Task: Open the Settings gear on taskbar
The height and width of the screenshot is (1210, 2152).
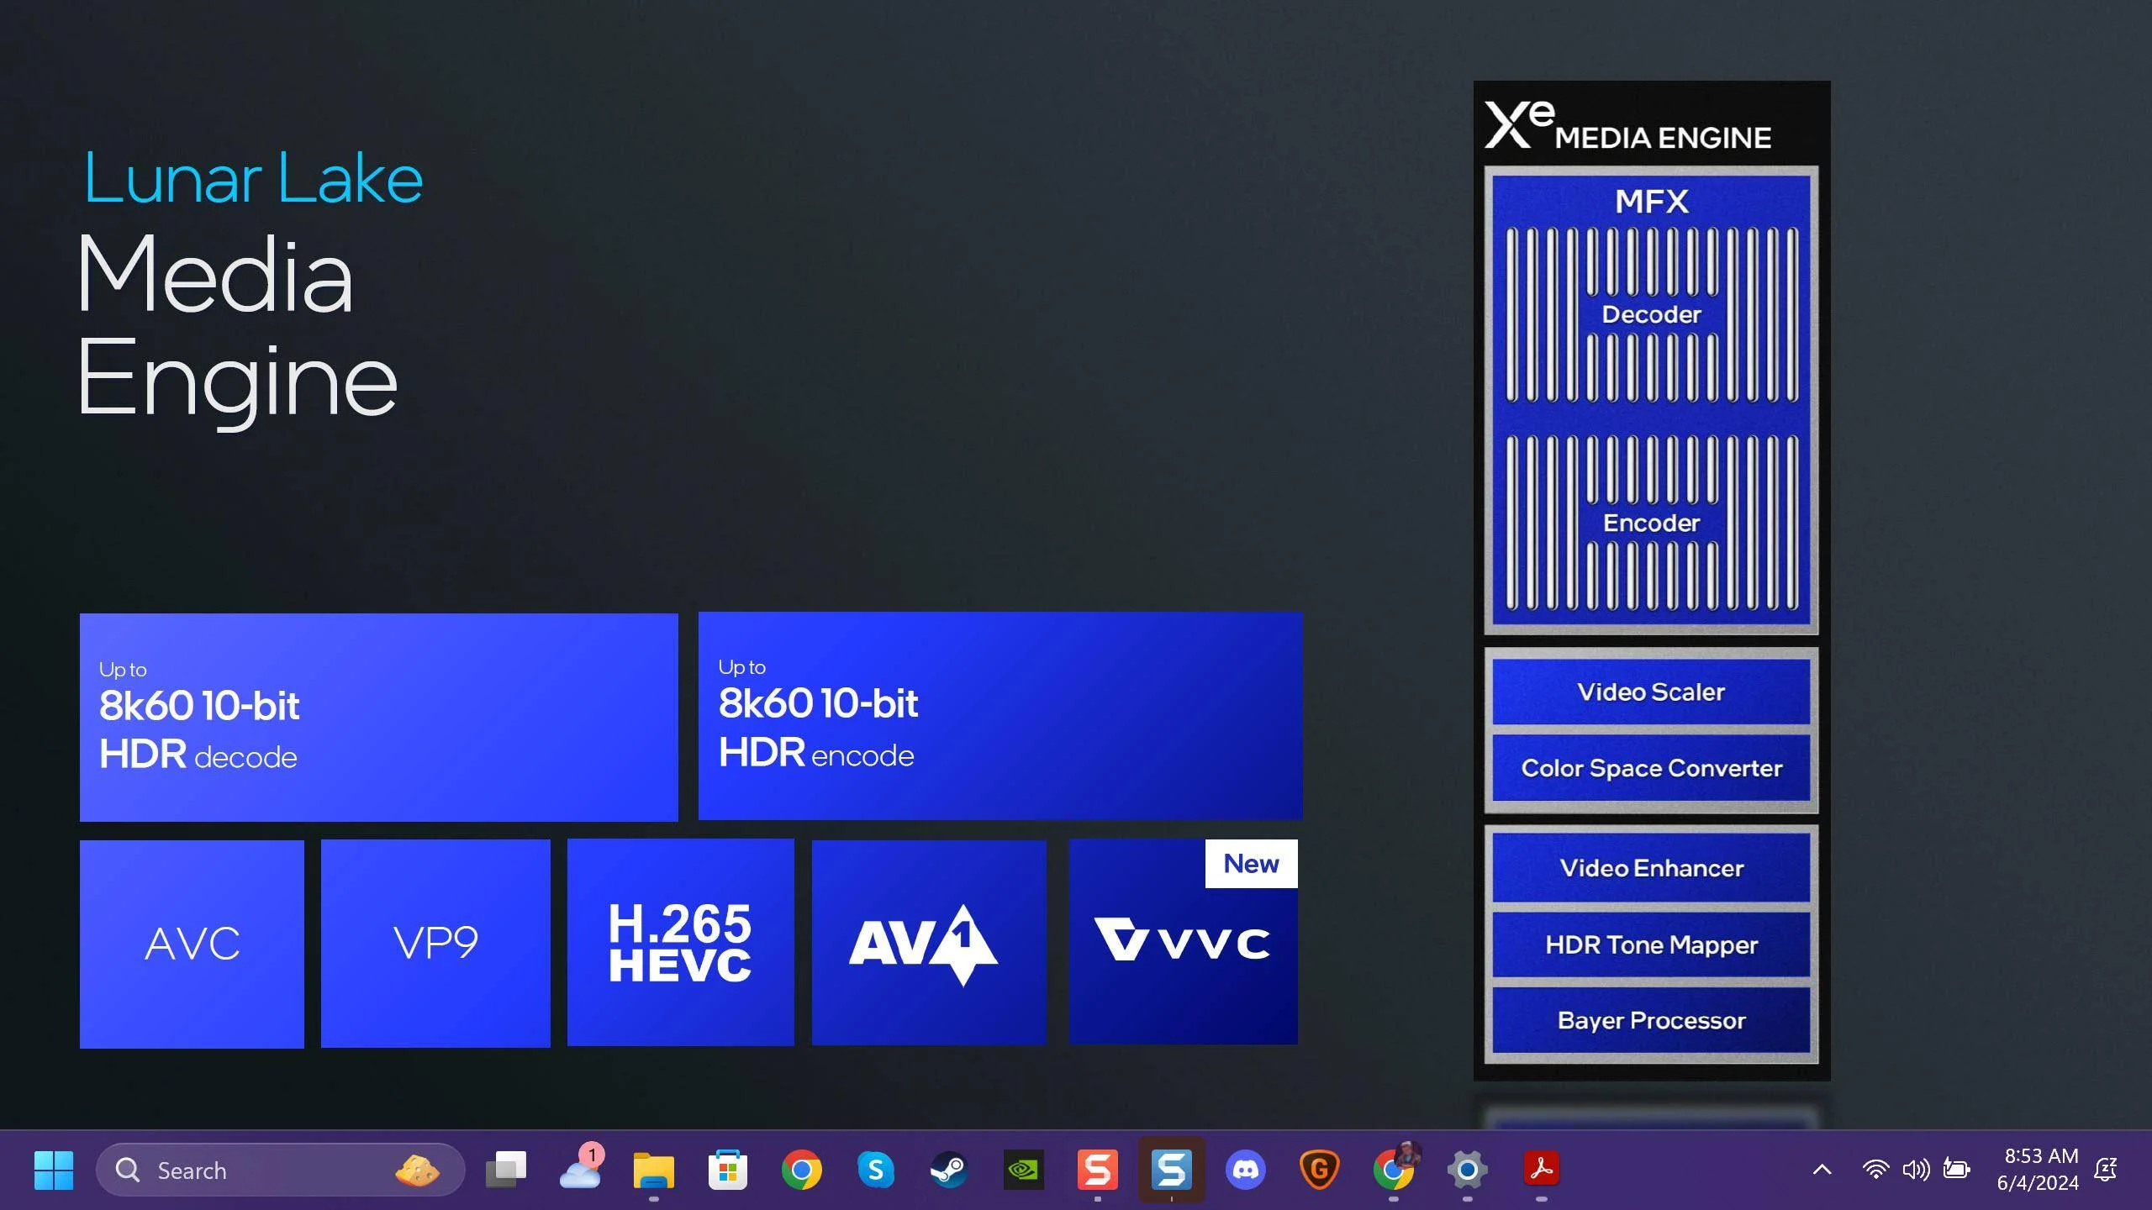Action: tap(1468, 1170)
